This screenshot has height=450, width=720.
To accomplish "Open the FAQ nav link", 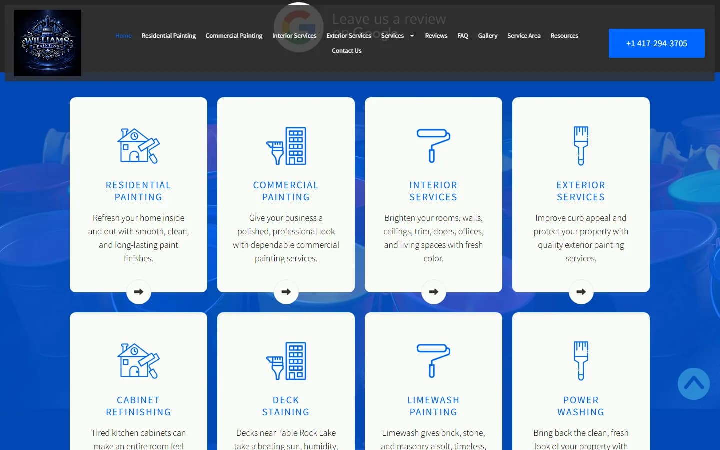I will 463,36.
